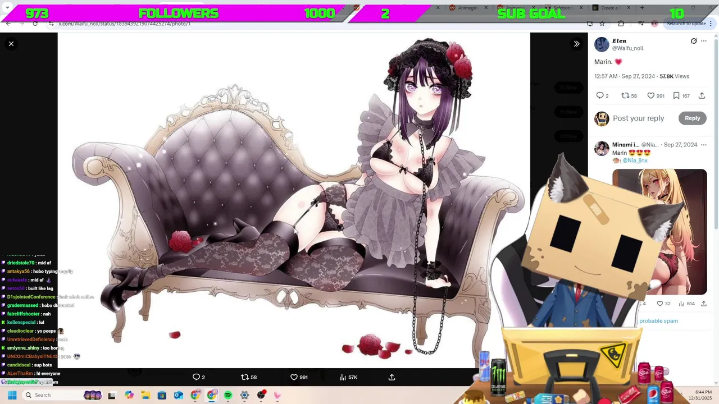Open more options on Minami's reply
The height and width of the screenshot is (404, 719).
(704, 145)
